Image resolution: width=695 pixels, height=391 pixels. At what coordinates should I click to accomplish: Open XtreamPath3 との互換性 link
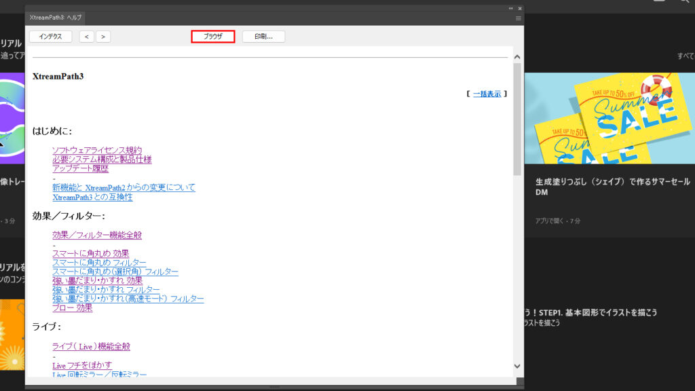[x=92, y=197]
